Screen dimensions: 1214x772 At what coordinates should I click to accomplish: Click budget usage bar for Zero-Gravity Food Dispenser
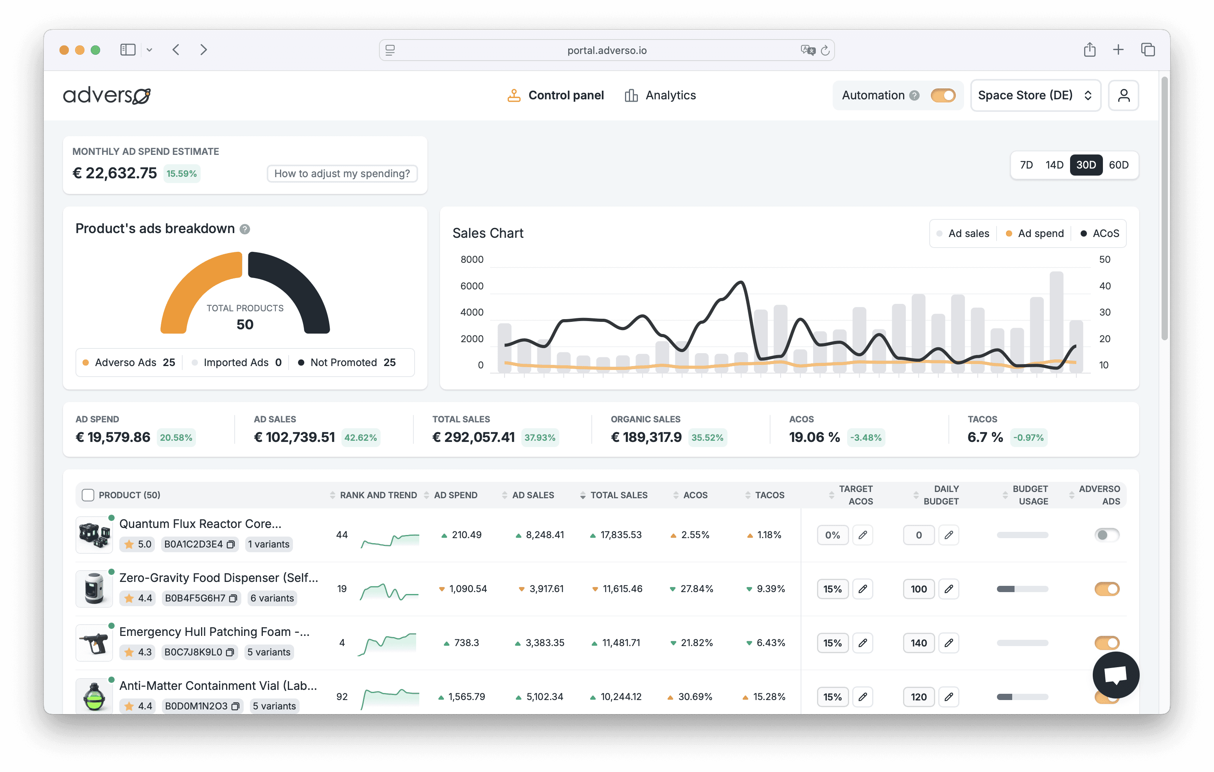pyautogui.click(x=1022, y=589)
